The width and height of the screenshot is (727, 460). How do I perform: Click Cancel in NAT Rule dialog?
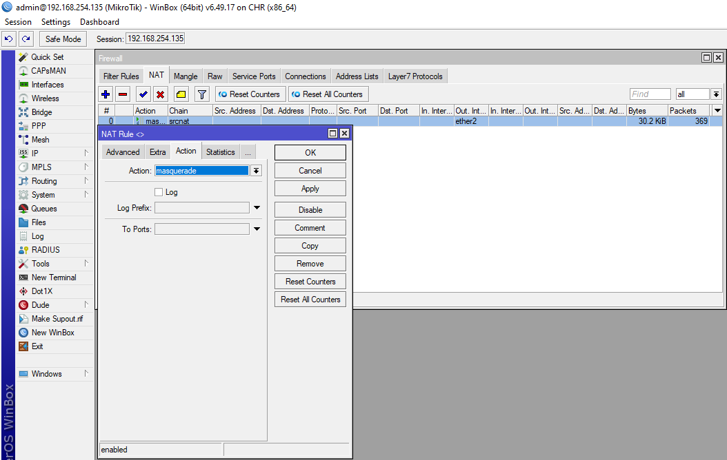click(x=310, y=171)
